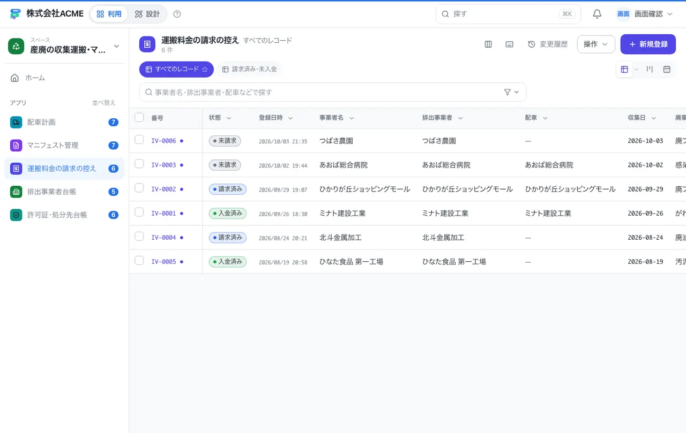This screenshot has width=686, height=433.
Task: Open record IV-0001 link
Action: coord(163,213)
